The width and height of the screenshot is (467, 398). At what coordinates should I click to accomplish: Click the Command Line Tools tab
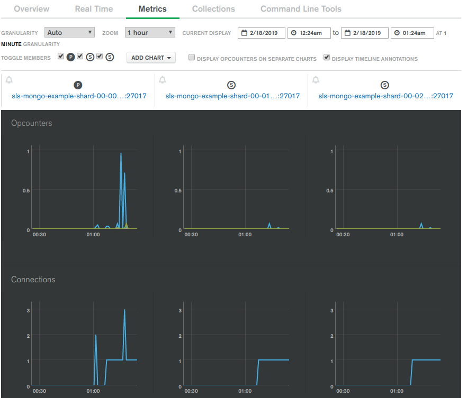tap(301, 9)
